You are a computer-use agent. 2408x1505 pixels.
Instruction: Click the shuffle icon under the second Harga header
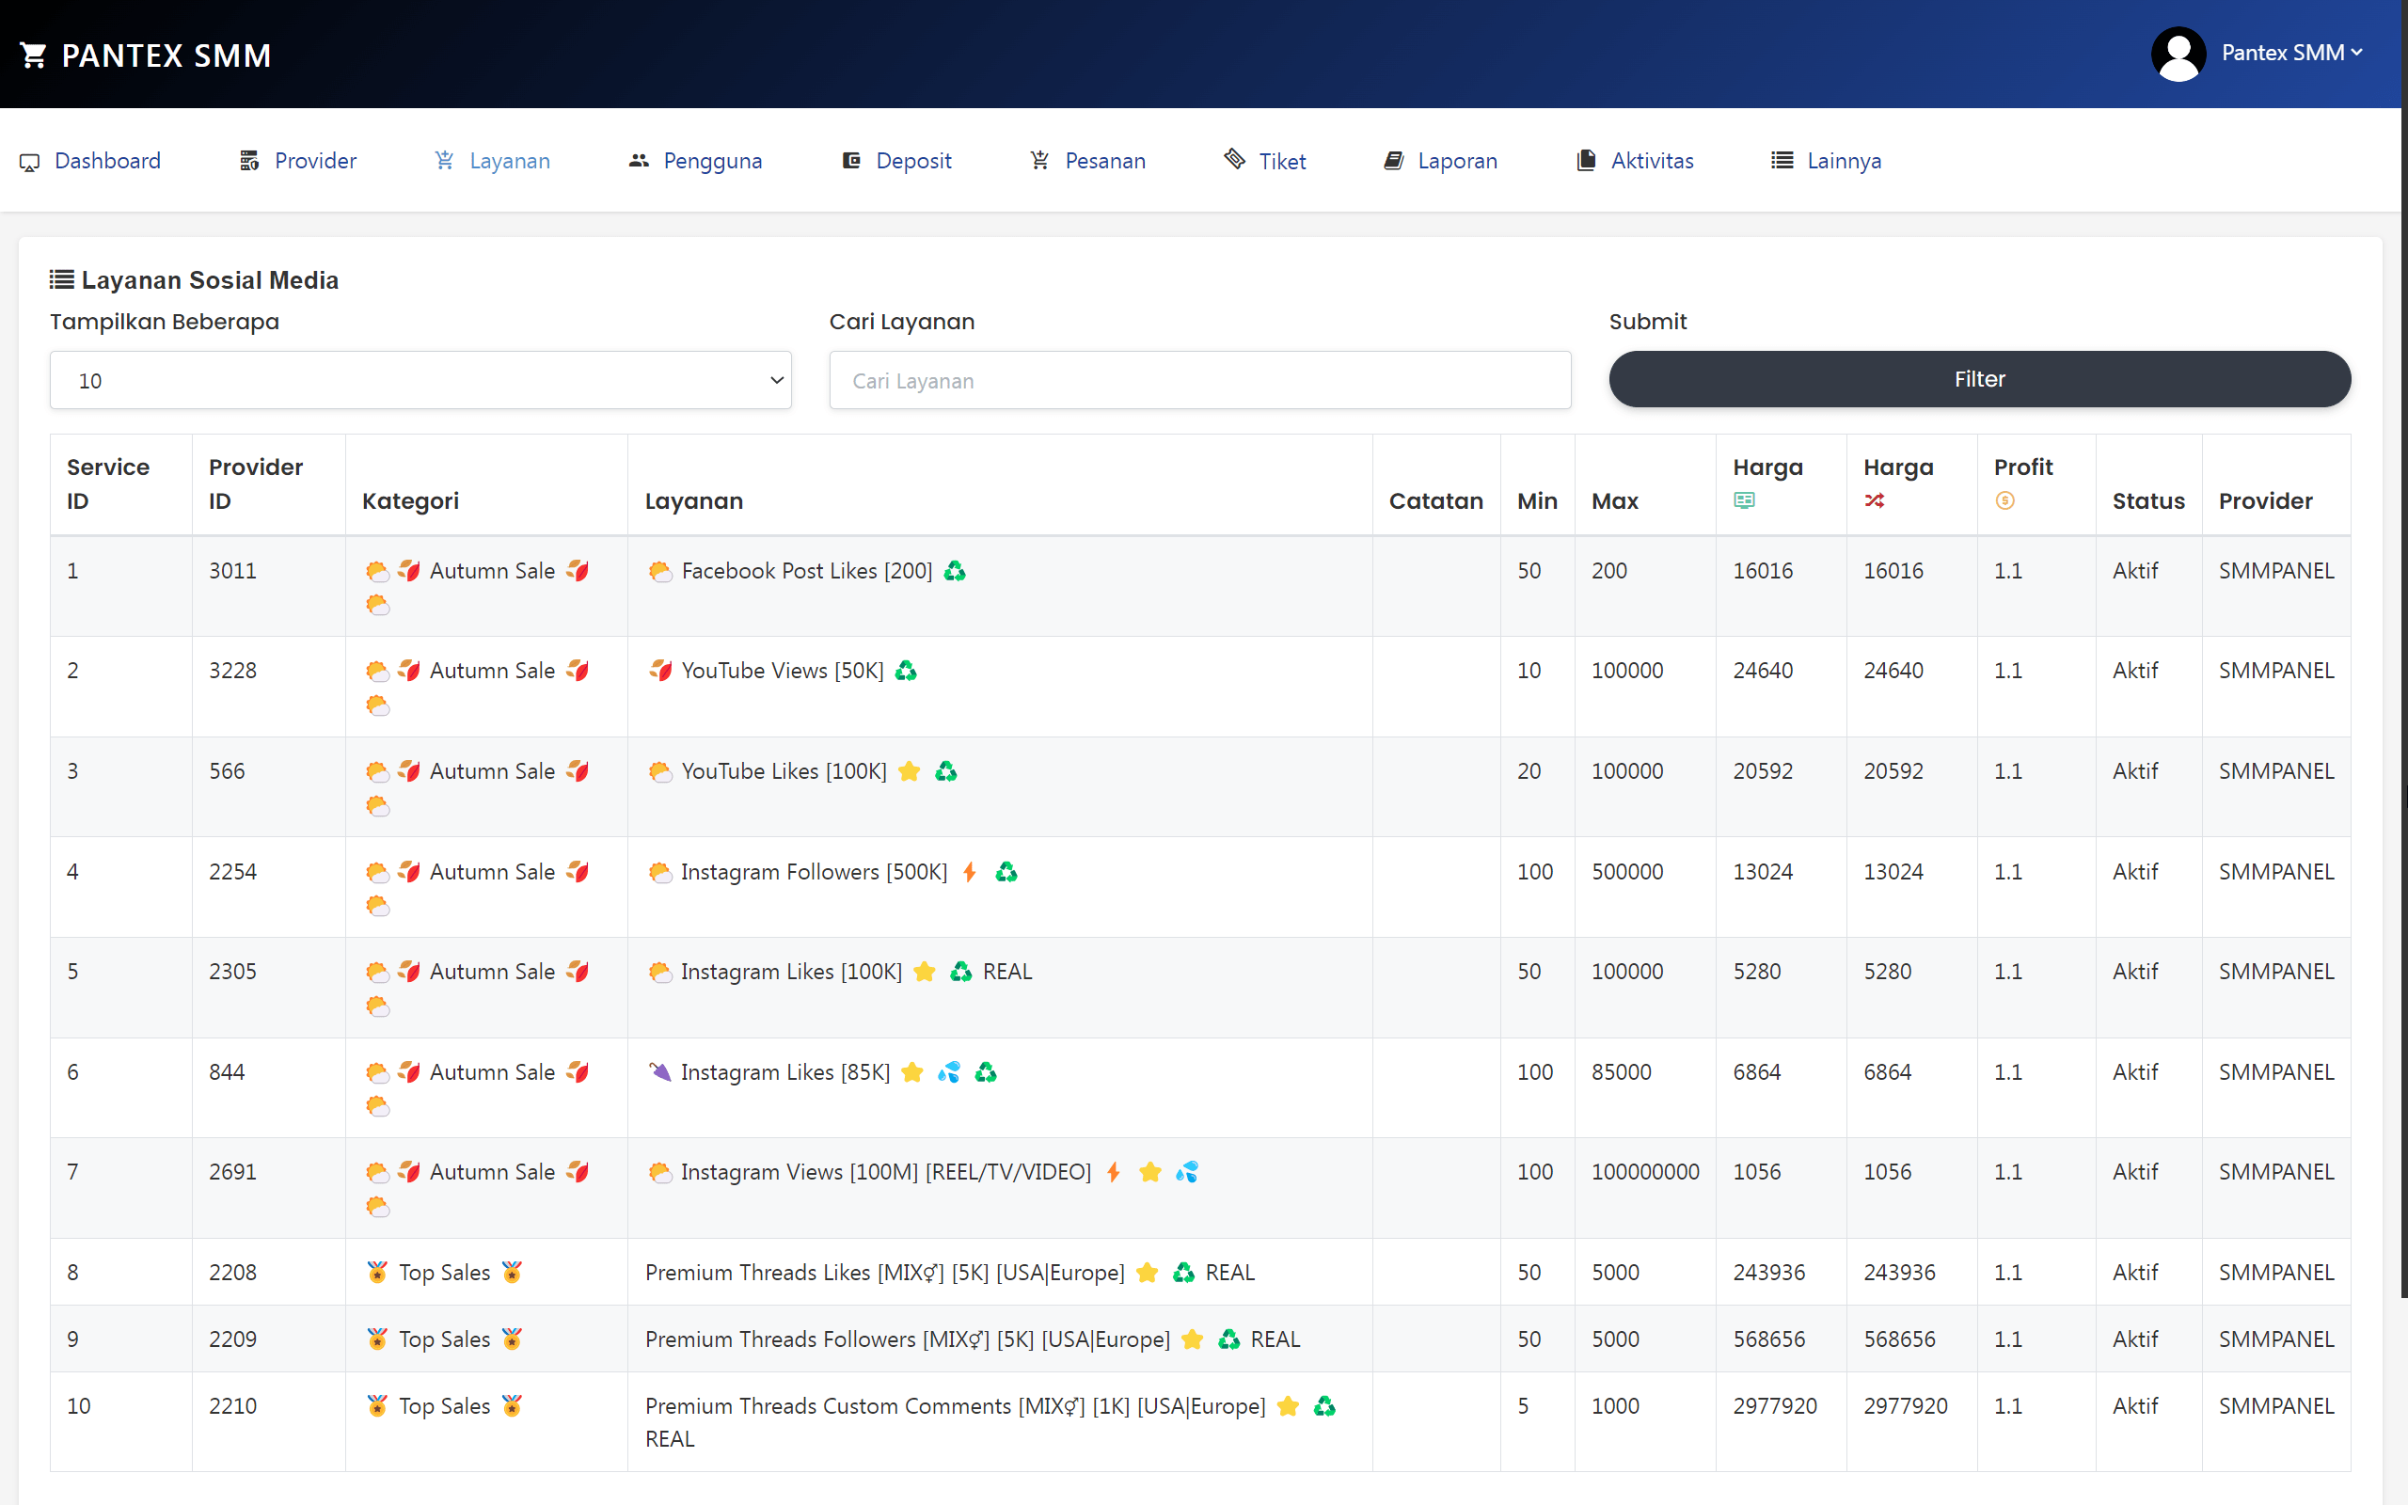click(1876, 500)
